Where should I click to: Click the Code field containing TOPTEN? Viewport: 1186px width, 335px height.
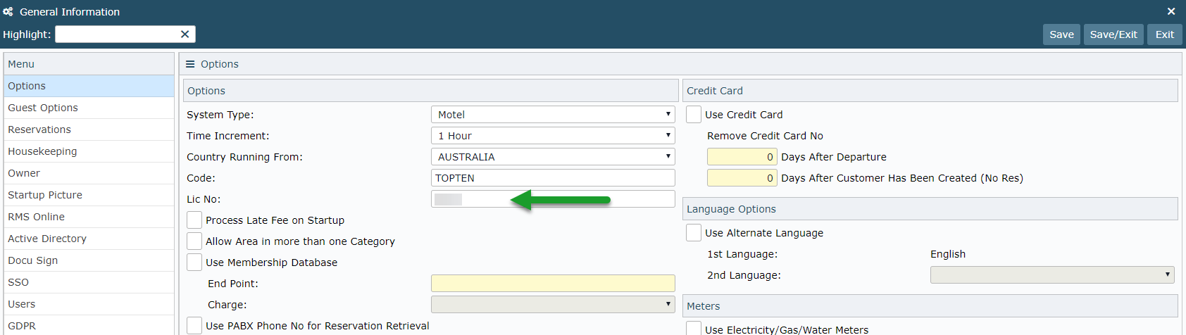[x=552, y=178]
